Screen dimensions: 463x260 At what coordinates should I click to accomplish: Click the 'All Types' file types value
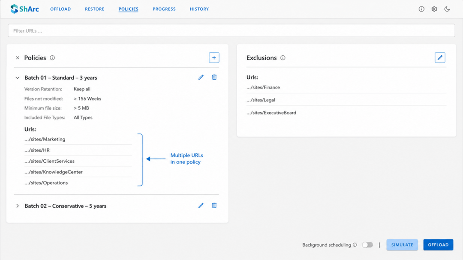tap(83, 117)
